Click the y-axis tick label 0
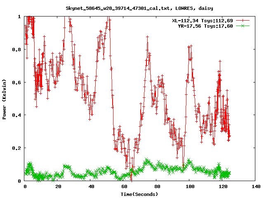 [19, 181]
